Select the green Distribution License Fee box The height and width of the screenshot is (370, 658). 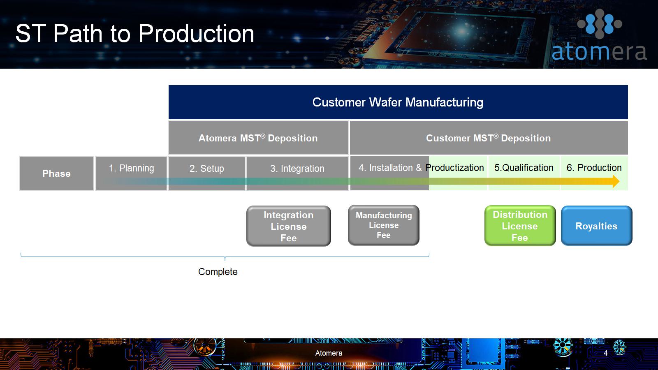(520, 226)
